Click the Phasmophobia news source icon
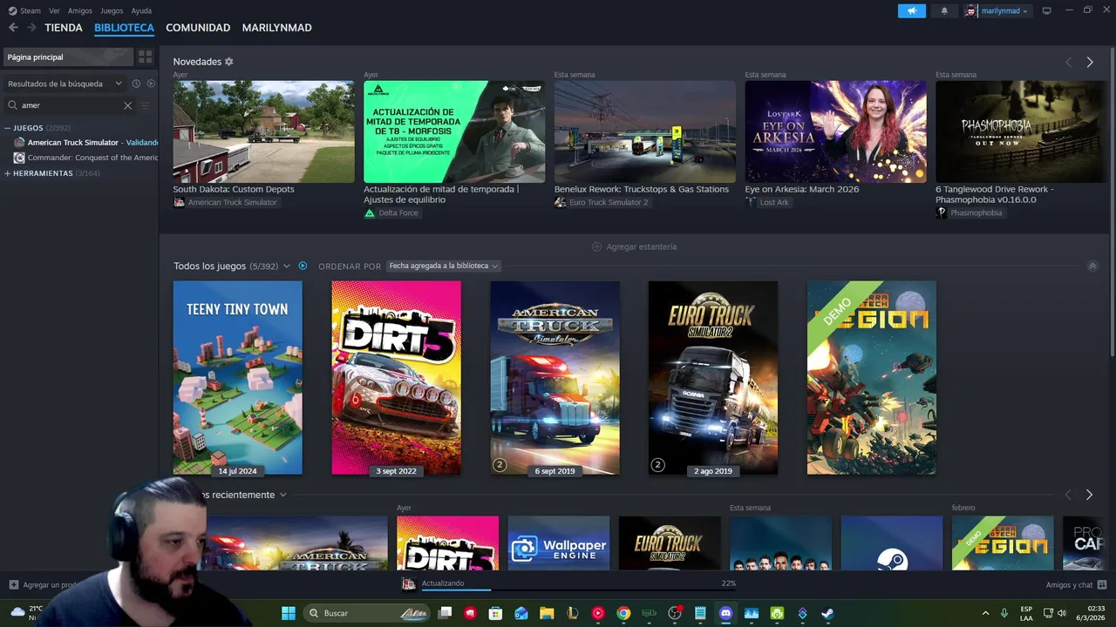The width and height of the screenshot is (1116, 627). pos(942,212)
